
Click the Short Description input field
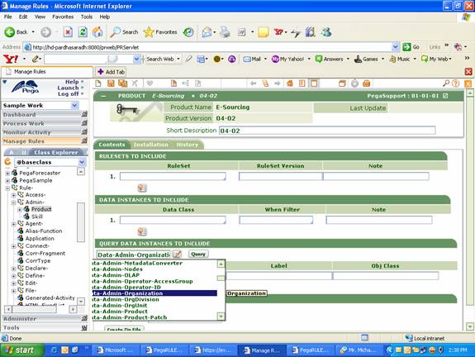point(327,131)
